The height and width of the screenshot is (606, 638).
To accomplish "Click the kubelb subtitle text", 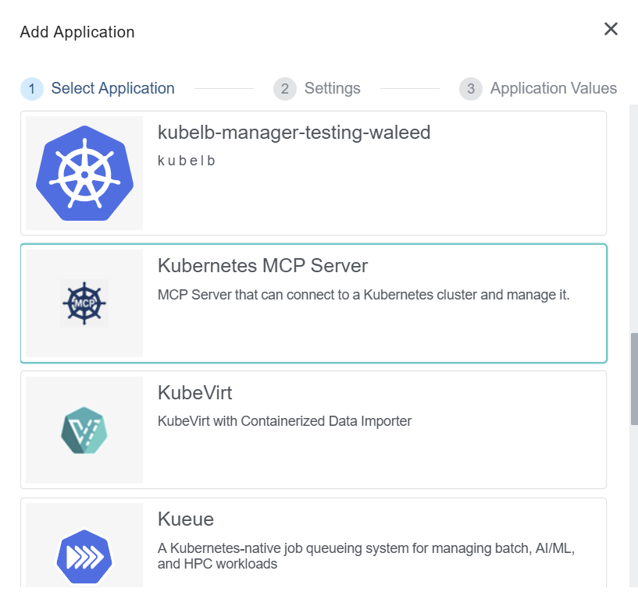I will tap(187, 160).
